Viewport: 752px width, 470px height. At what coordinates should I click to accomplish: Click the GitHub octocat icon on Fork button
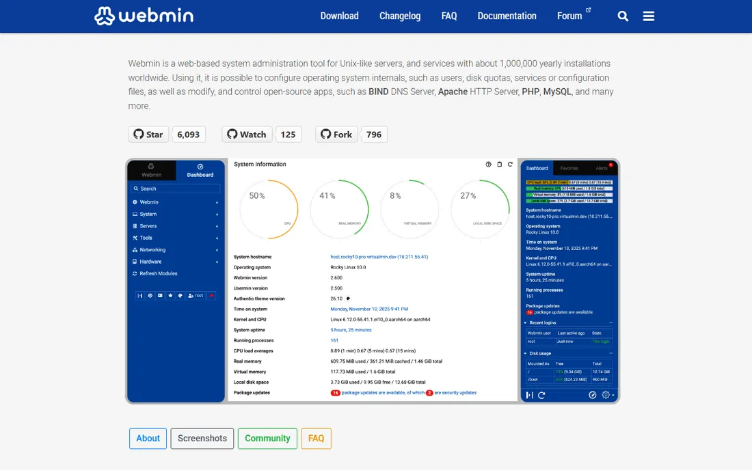325,134
